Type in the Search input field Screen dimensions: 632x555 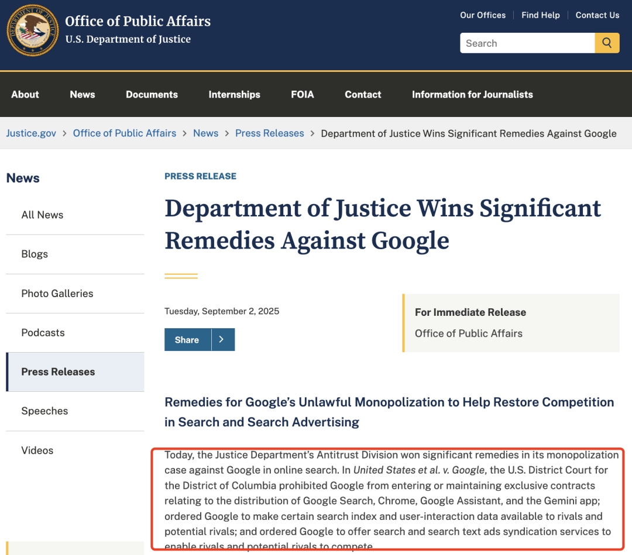pyautogui.click(x=527, y=43)
